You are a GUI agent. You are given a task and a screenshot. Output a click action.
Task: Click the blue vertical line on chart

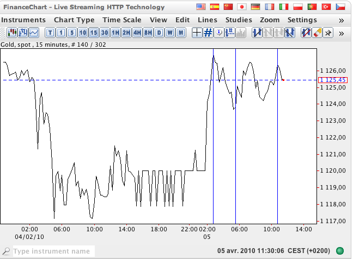tap(235, 163)
